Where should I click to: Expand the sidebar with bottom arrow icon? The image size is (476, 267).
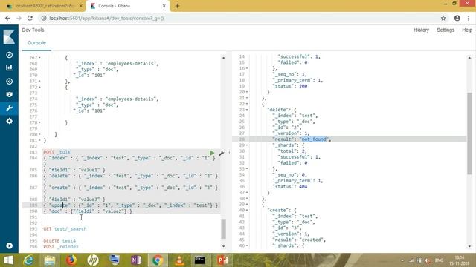tap(10, 245)
